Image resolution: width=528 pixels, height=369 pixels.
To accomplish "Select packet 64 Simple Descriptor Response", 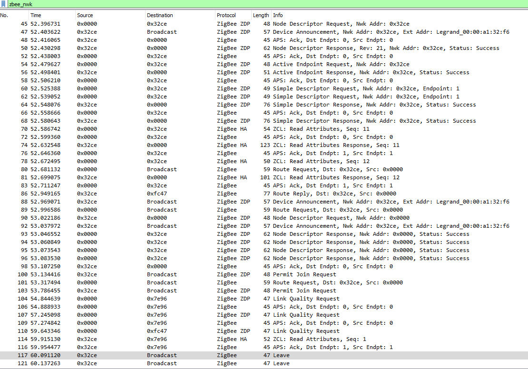I will [x=264, y=105].
